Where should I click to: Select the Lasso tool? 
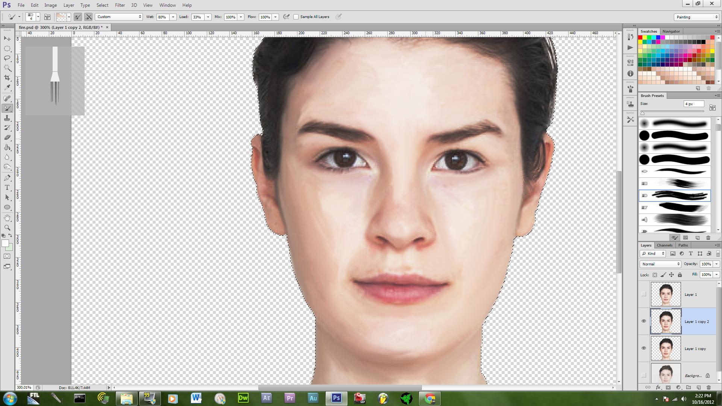7,58
